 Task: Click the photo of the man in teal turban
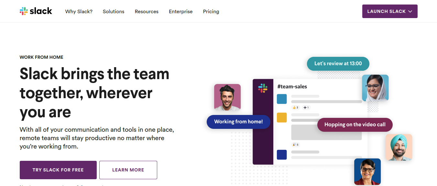tap(399, 147)
